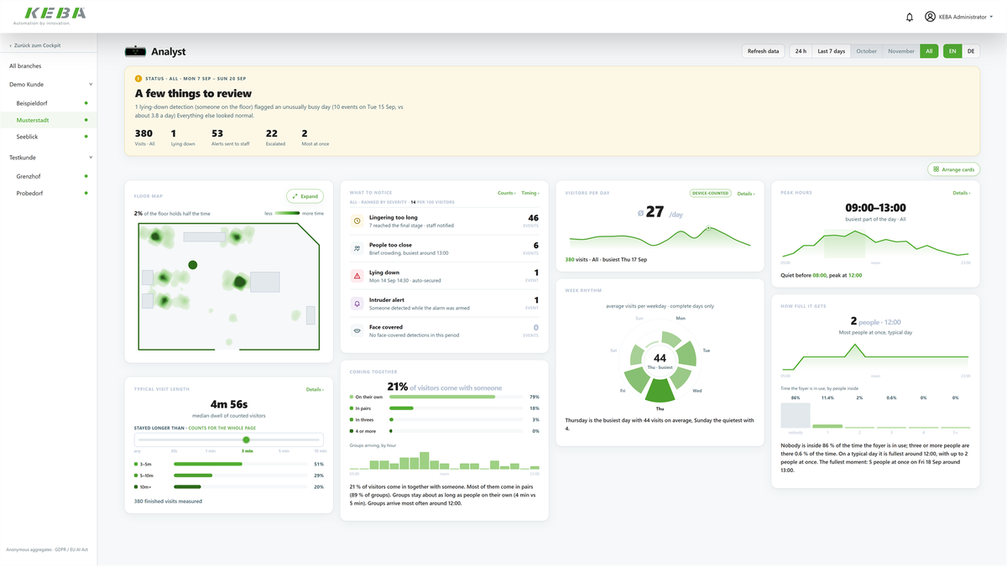The image size is (1007, 566).
Task: Select the November range
Action: point(901,51)
